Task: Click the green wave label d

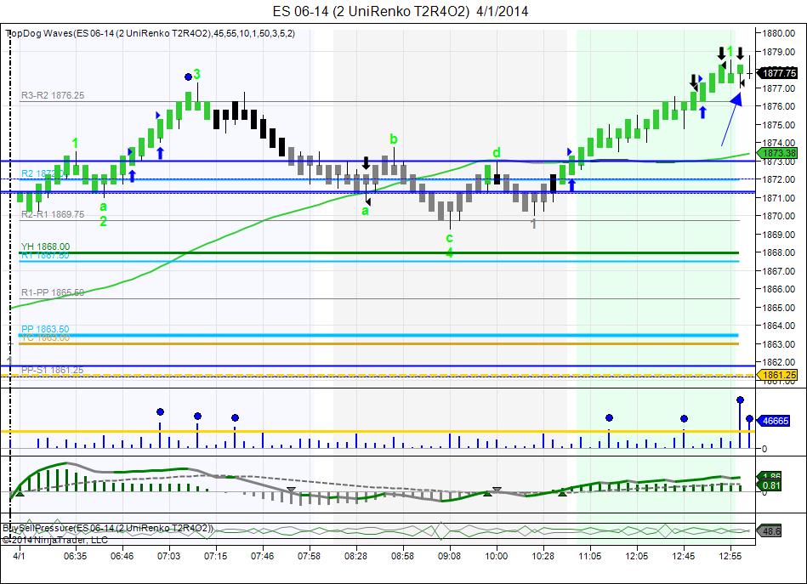Action: point(496,152)
